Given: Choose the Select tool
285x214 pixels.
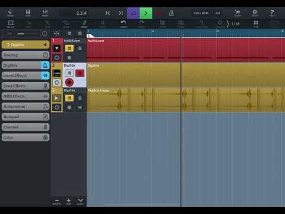Looking at the screenshot, I should coord(10,24).
